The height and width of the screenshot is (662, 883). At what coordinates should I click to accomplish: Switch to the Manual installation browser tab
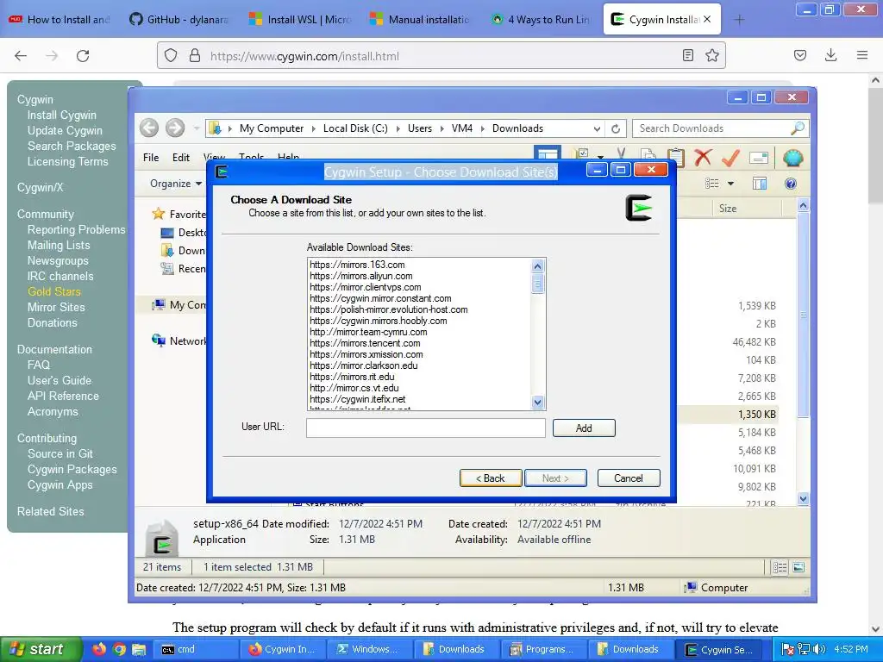click(420, 20)
